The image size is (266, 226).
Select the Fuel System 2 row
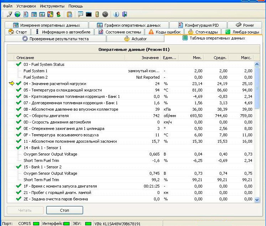click(x=131, y=77)
